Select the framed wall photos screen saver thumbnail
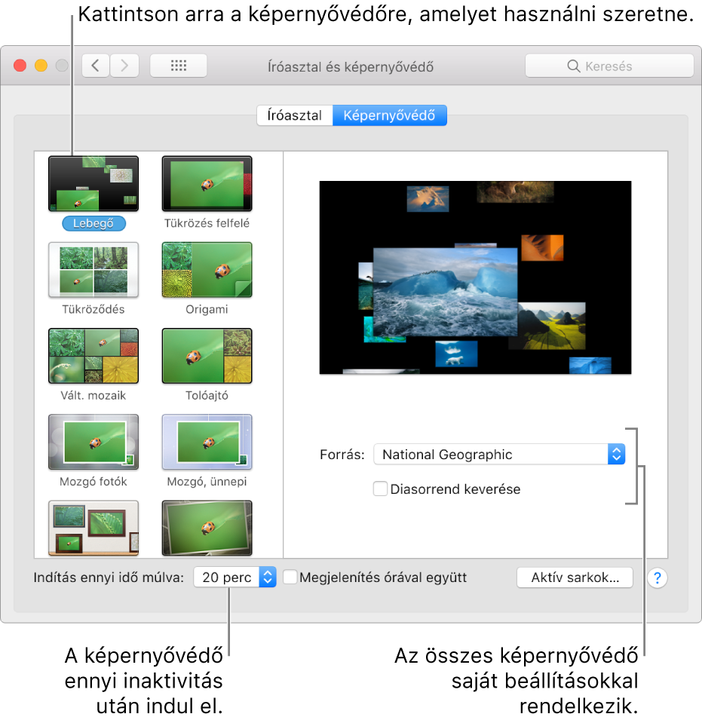The height and width of the screenshot is (720, 702). click(93, 528)
